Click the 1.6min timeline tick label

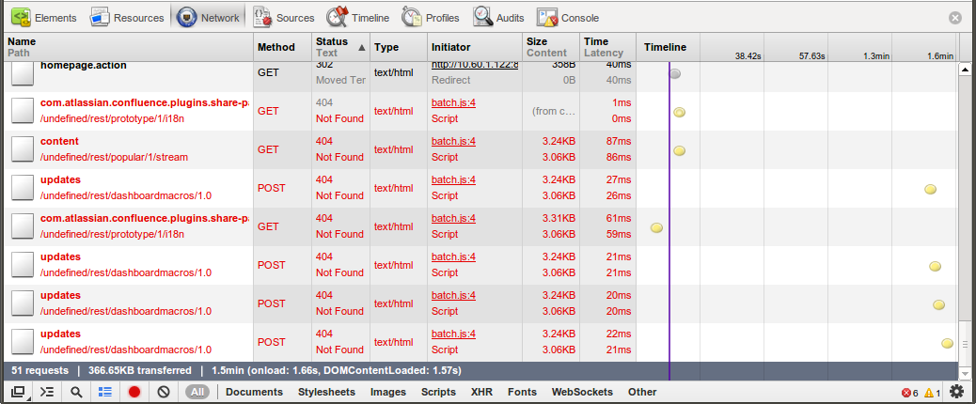click(x=940, y=56)
